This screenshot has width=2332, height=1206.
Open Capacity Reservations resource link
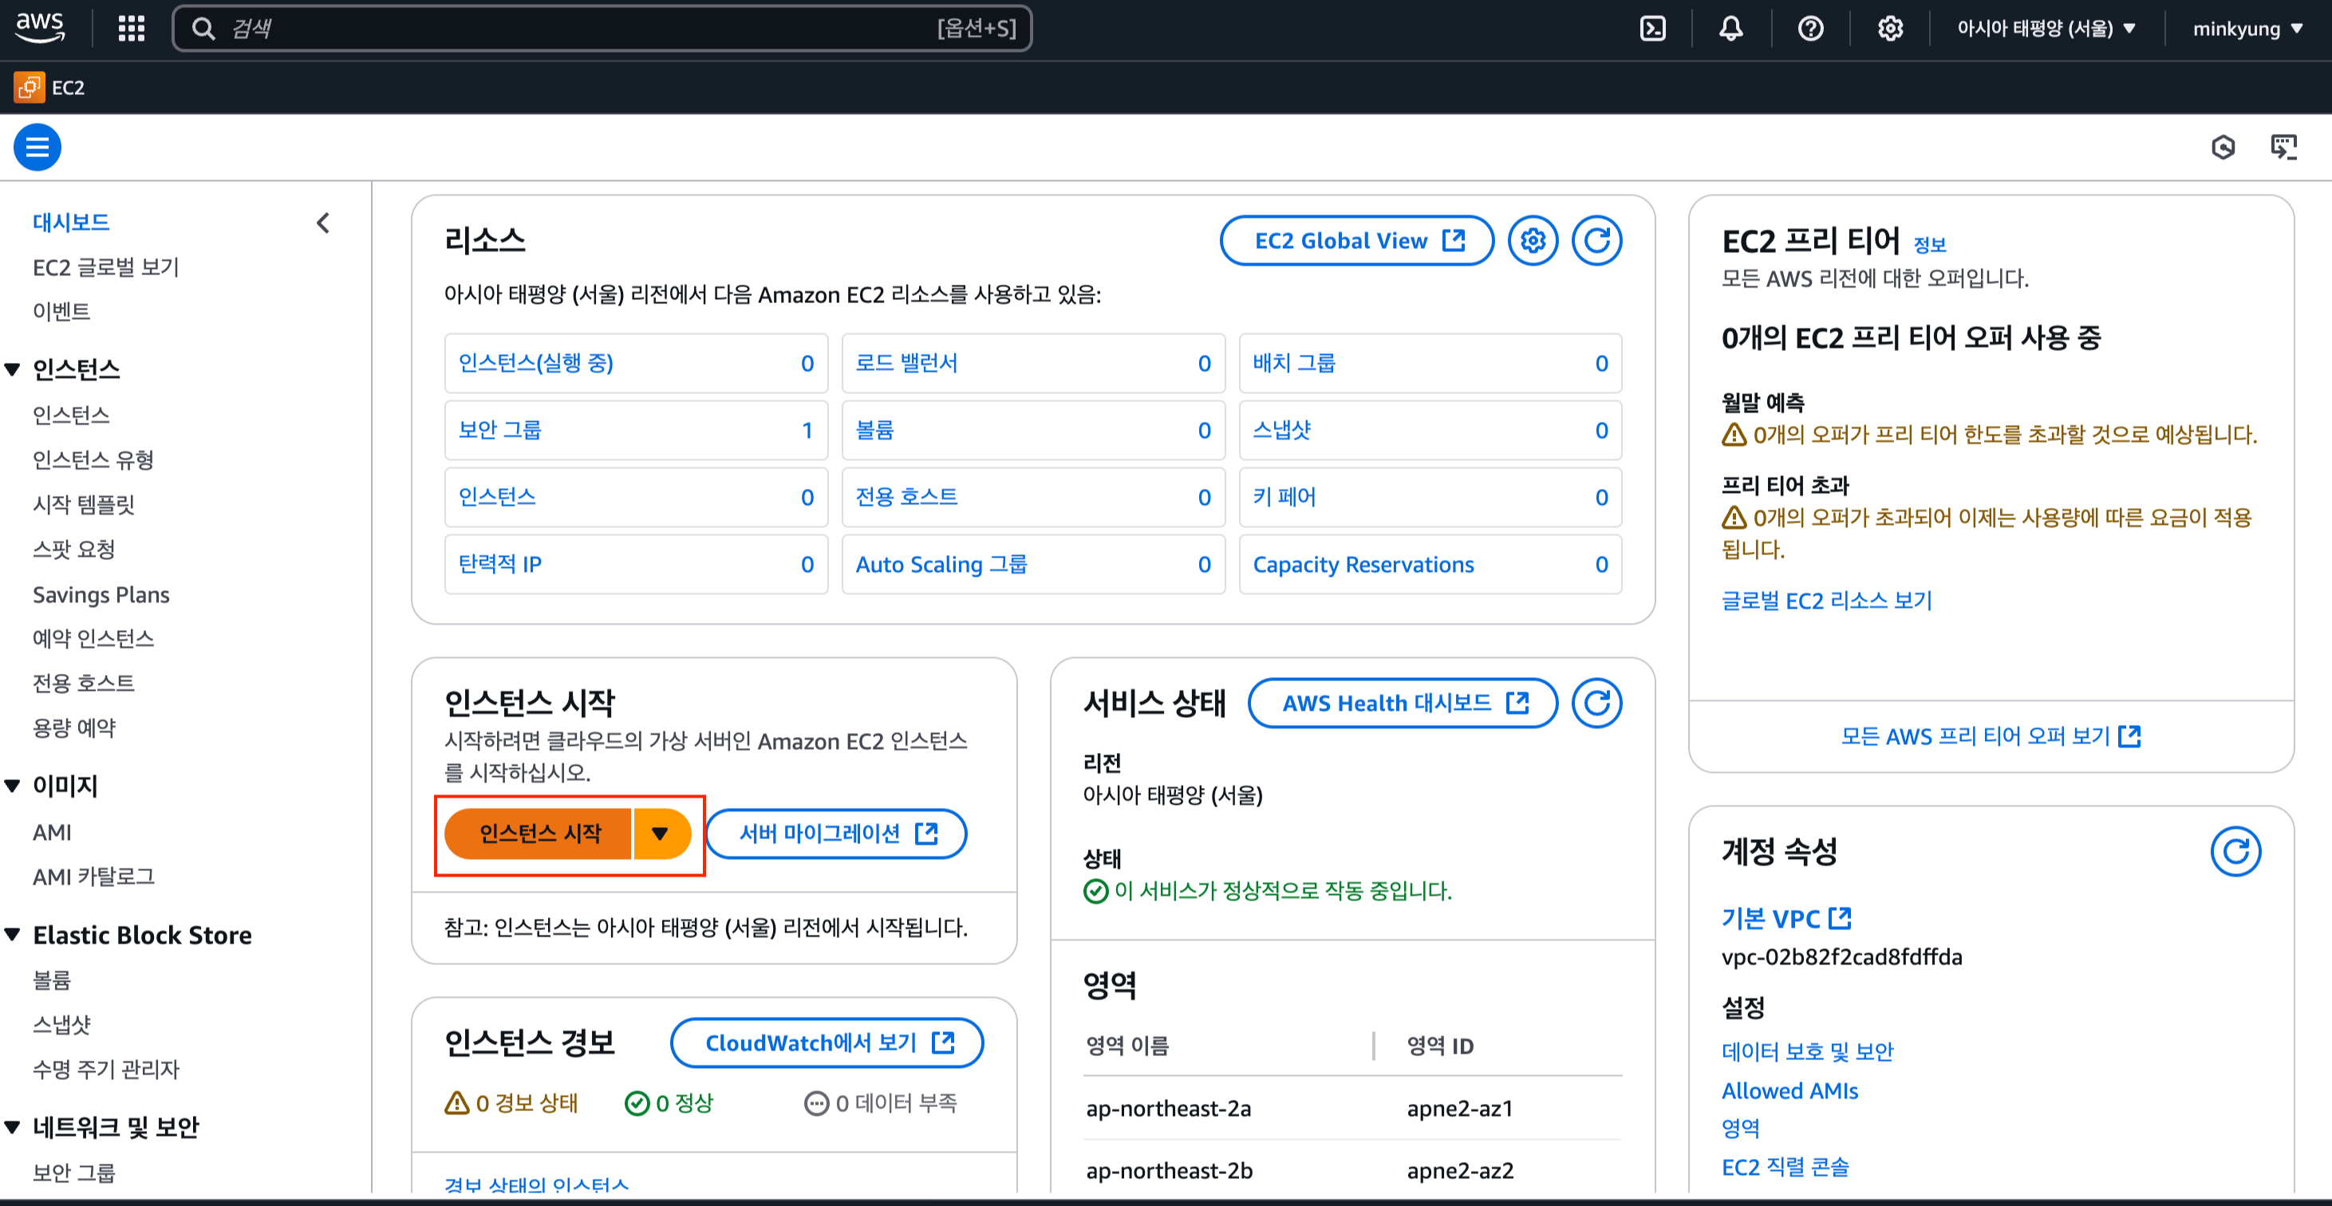(x=1363, y=564)
